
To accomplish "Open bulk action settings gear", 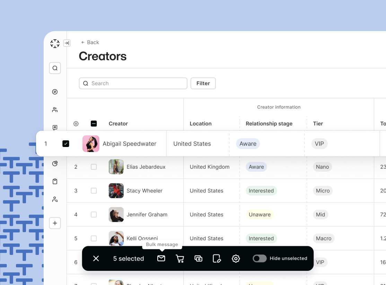I will click(236, 258).
